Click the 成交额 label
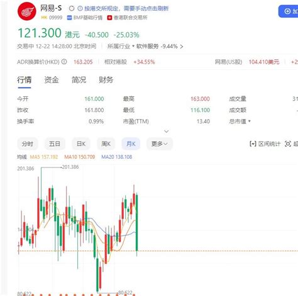This screenshot has width=298, height=296. click(238, 110)
